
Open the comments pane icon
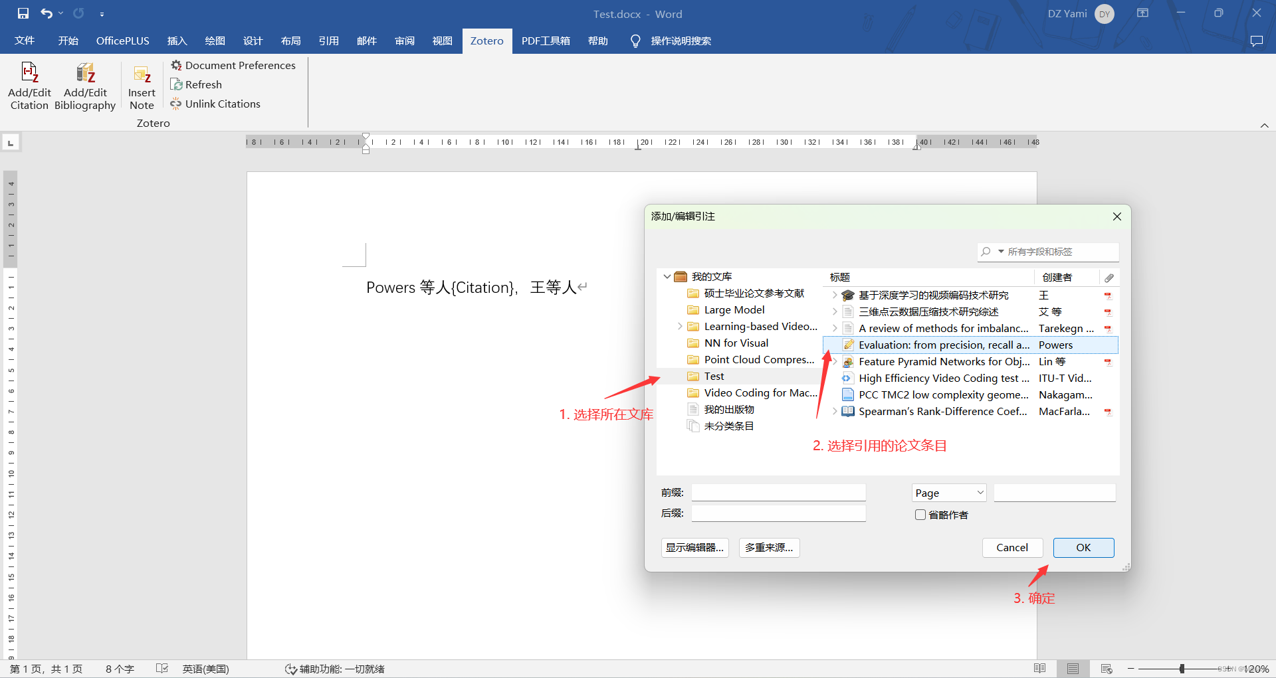(1256, 41)
